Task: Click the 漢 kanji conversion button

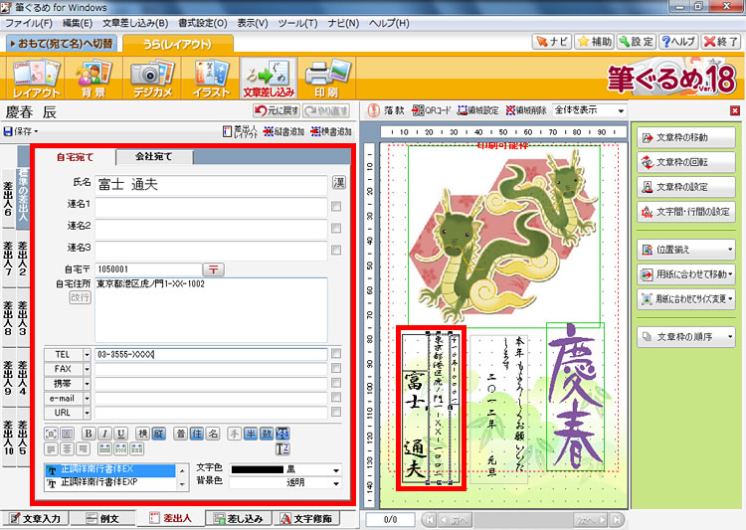Action: coord(339,182)
